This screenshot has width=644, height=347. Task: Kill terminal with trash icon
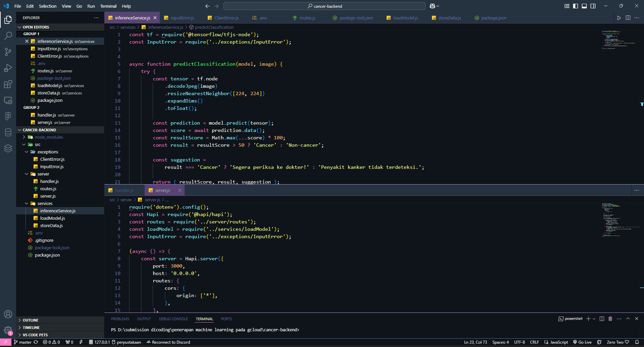tap(610, 319)
